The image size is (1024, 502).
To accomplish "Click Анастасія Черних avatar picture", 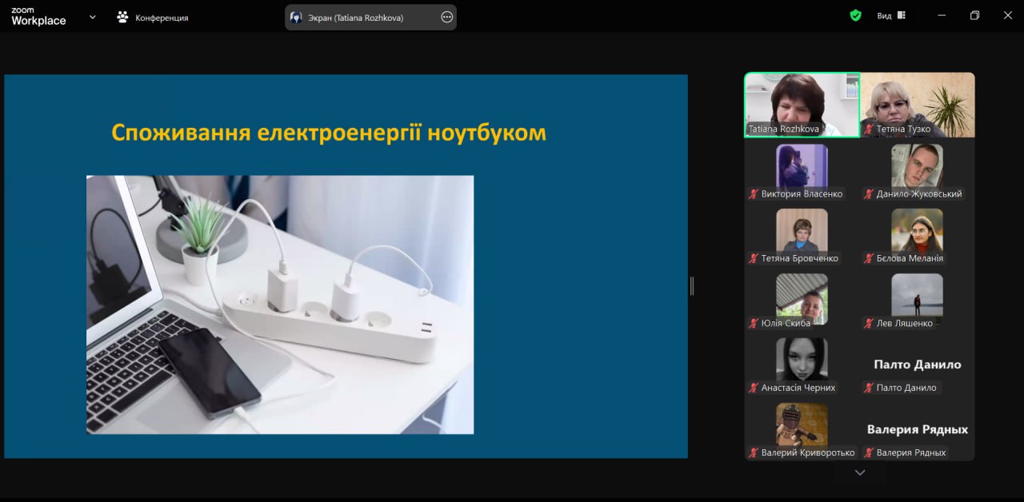I will (x=802, y=360).
